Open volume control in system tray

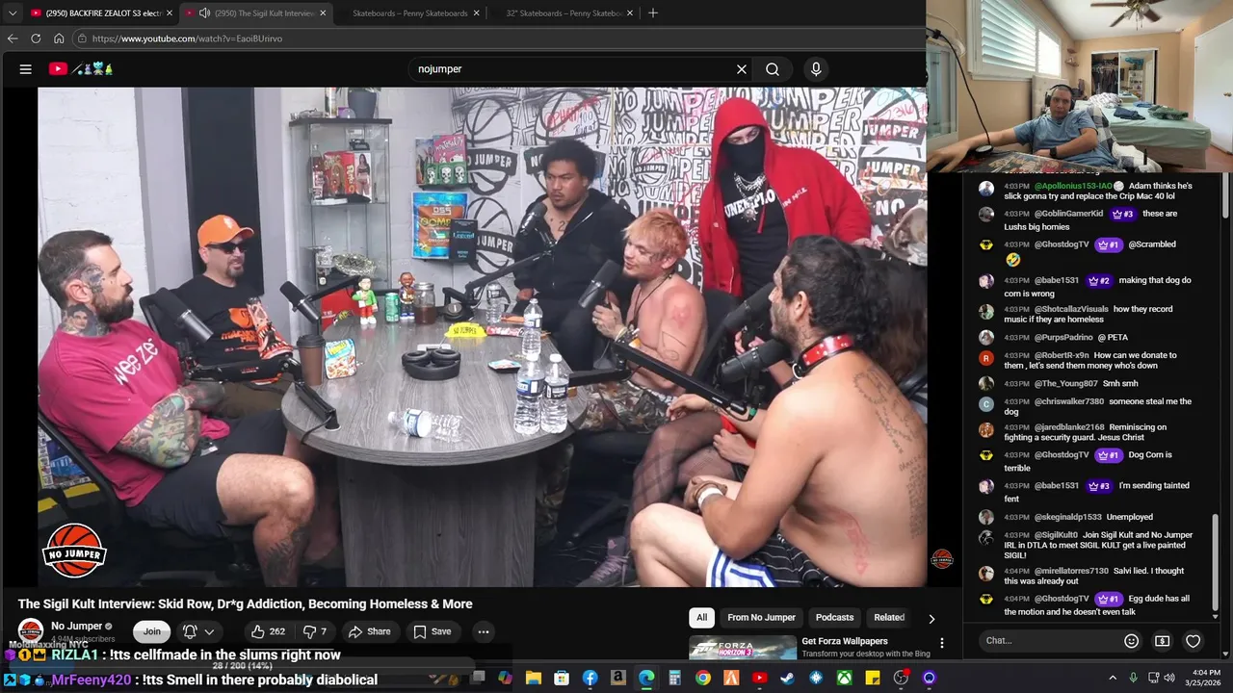pyautogui.click(x=1169, y=678)
